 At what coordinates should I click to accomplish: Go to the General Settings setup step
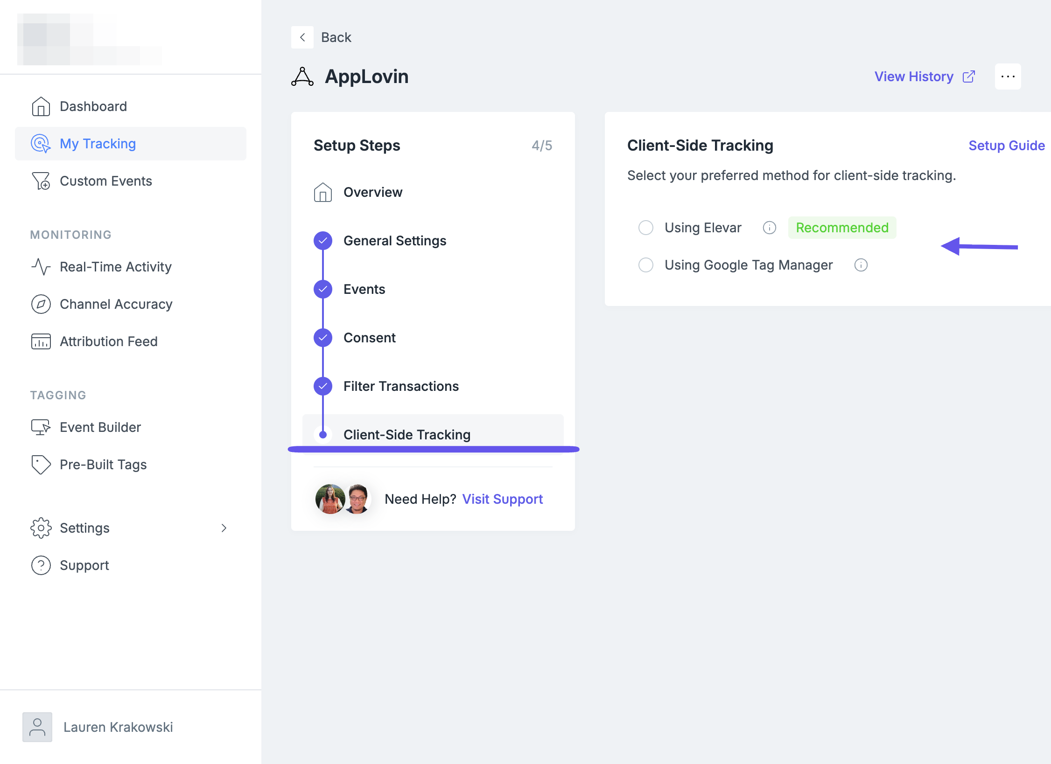point(433,241)
